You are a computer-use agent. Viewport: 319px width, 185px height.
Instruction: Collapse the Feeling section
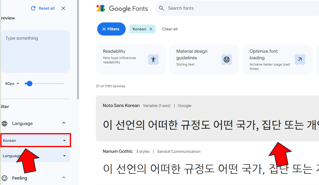pyautogui.click(x=64, y=177)
